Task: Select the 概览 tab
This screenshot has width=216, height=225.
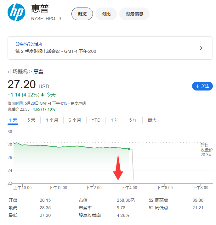Action: [x=82, y=14]
